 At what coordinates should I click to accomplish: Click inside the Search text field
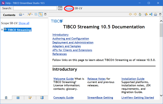click(35, 8)
